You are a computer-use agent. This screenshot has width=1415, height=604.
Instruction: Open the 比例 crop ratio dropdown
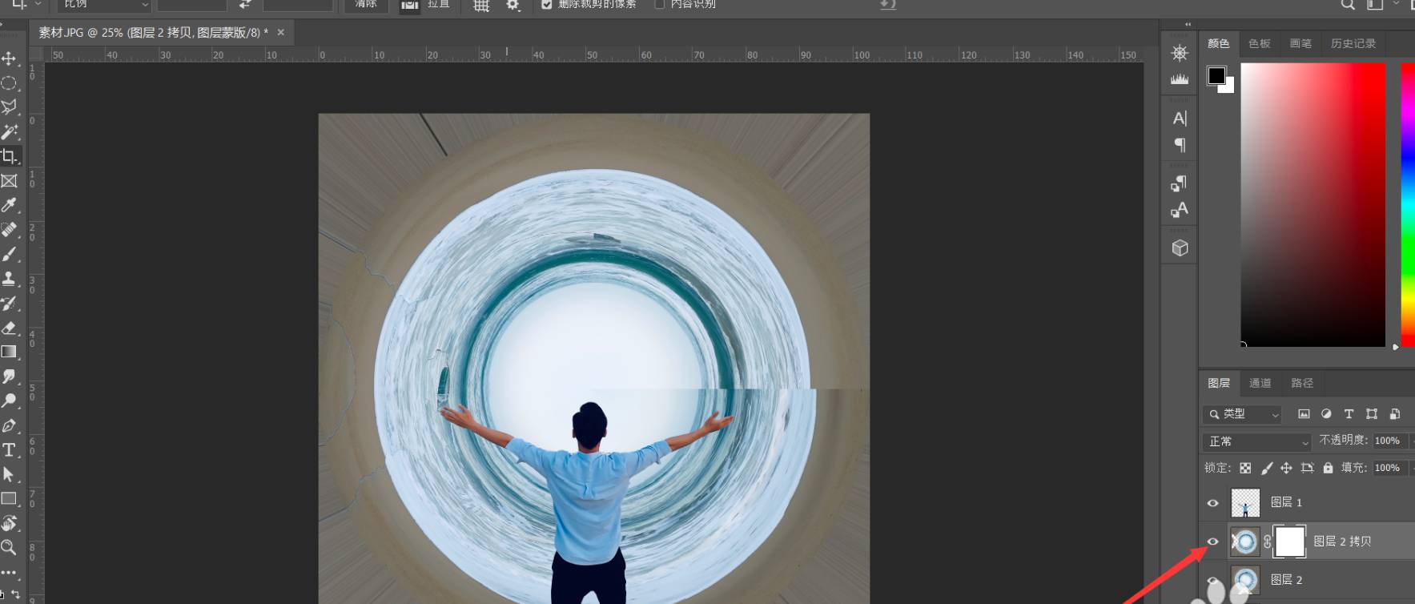pyautogui.click(x=104, y=5)
